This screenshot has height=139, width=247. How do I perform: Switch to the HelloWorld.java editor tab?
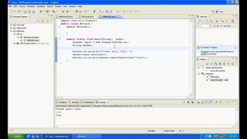[x=66, y=17]
